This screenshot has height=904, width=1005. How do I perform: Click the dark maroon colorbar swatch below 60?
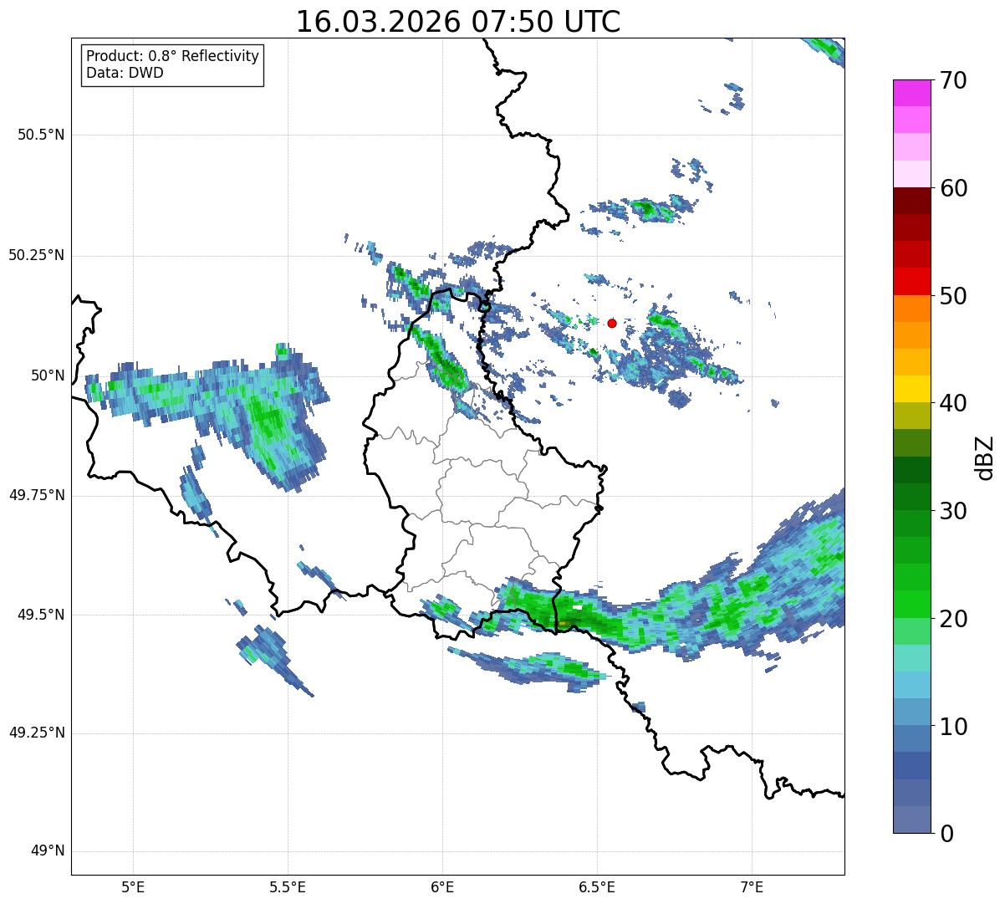911,201
